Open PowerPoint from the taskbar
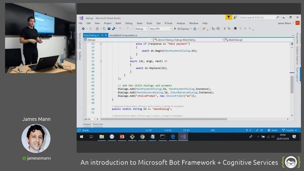Viewport: 304px width, 171px height. [x=122, y=137]
